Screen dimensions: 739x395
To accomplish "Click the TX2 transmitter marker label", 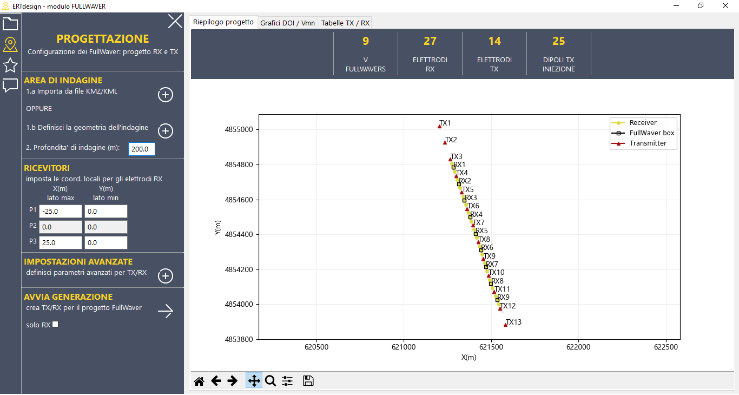I will click(x=451, y=140).
